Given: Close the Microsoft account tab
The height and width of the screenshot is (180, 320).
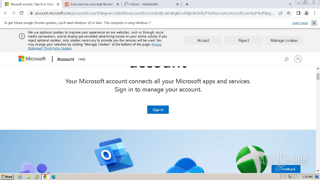Looking at the screenshot, I should [x=58, y=4].
